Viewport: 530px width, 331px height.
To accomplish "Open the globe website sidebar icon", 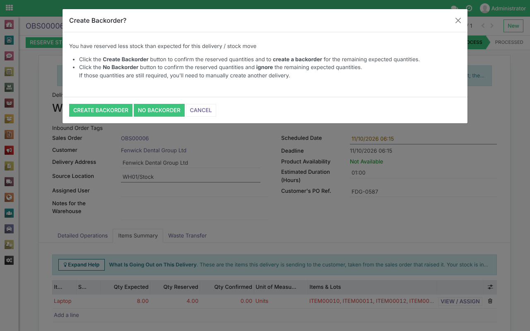I will [x=9, y=197].
